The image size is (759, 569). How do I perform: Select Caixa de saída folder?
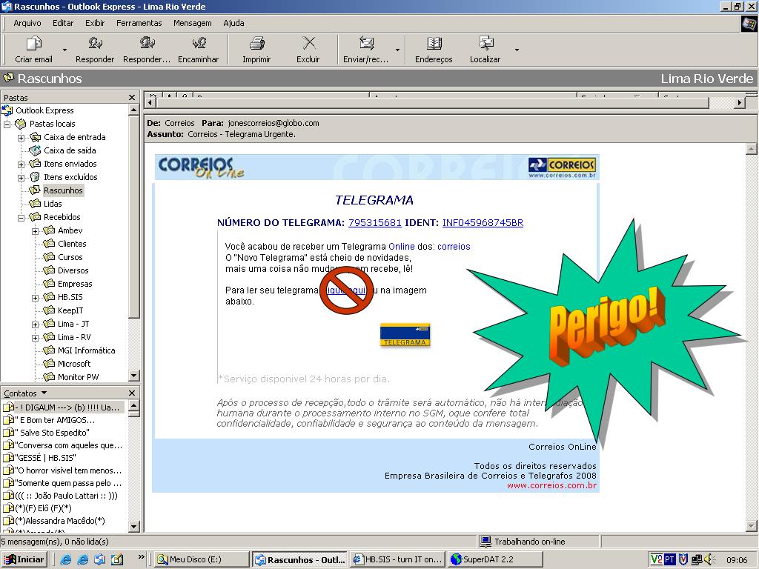[70, 150]
